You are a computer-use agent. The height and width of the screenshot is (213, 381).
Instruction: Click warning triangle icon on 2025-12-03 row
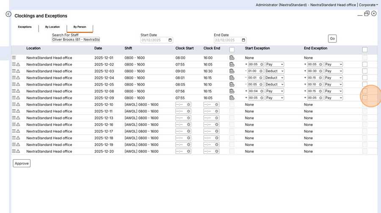tap(18, 71)
